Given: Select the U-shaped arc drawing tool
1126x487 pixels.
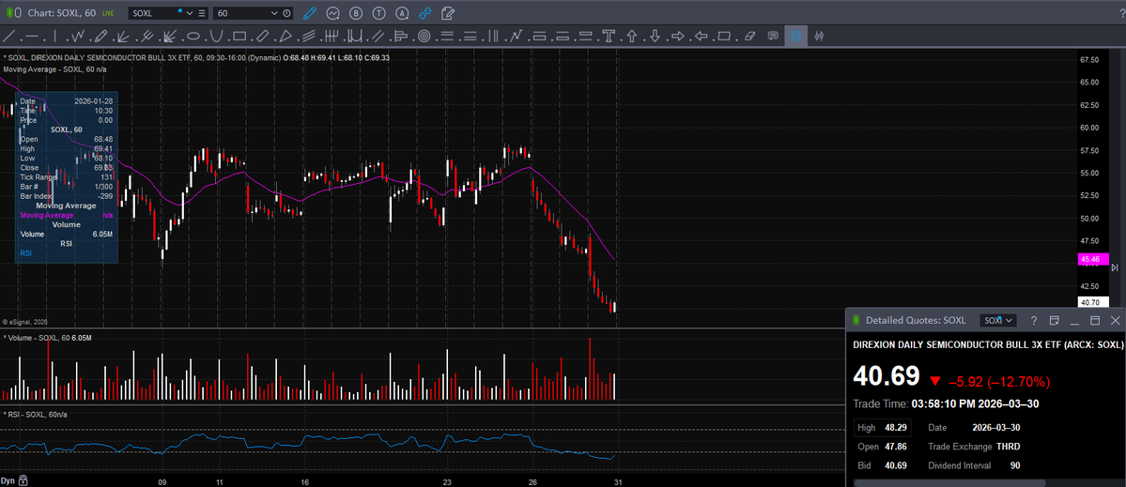Looking at the screenshot, I should (216, 36).
